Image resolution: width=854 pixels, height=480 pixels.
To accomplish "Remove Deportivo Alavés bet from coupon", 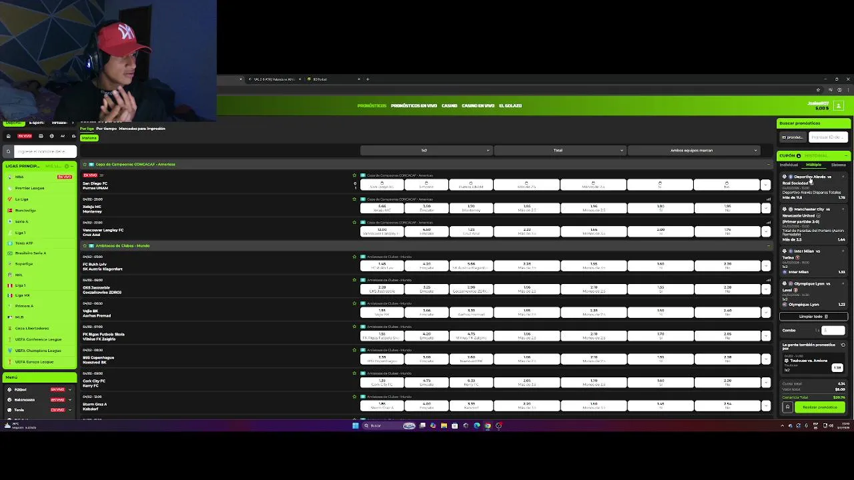I will point(843,177).
